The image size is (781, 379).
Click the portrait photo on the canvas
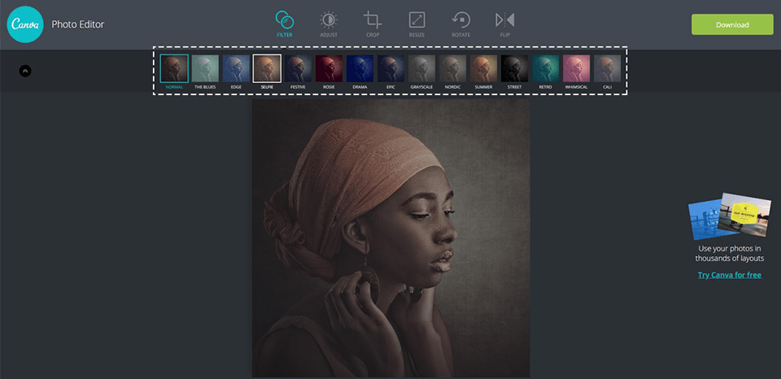[390, 238]
